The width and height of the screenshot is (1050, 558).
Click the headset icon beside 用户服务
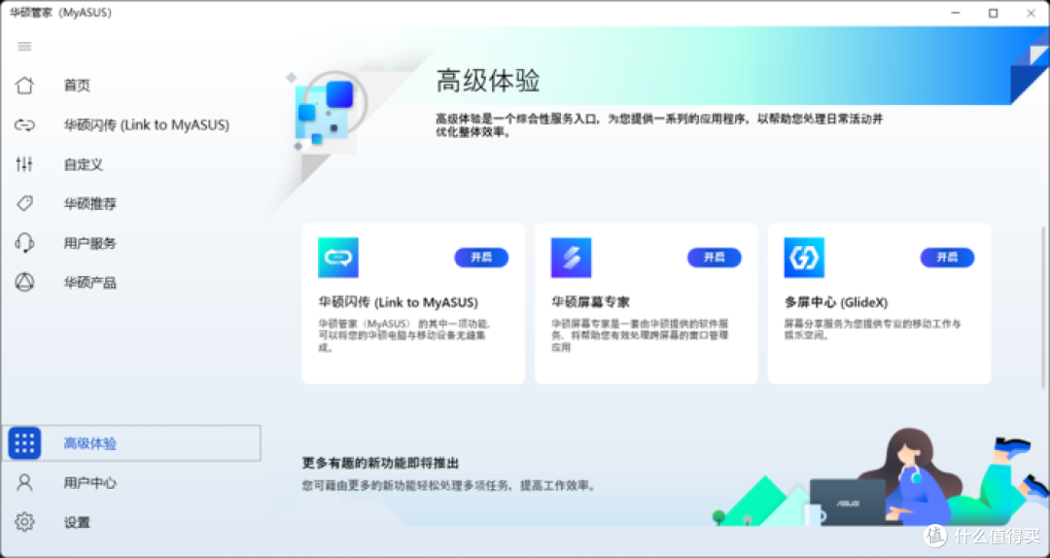24,242
